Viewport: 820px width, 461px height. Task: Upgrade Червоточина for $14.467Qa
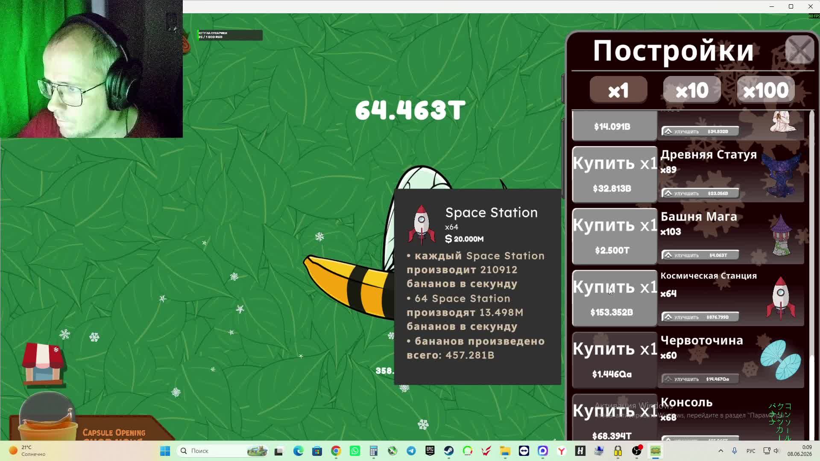(700, 379)
